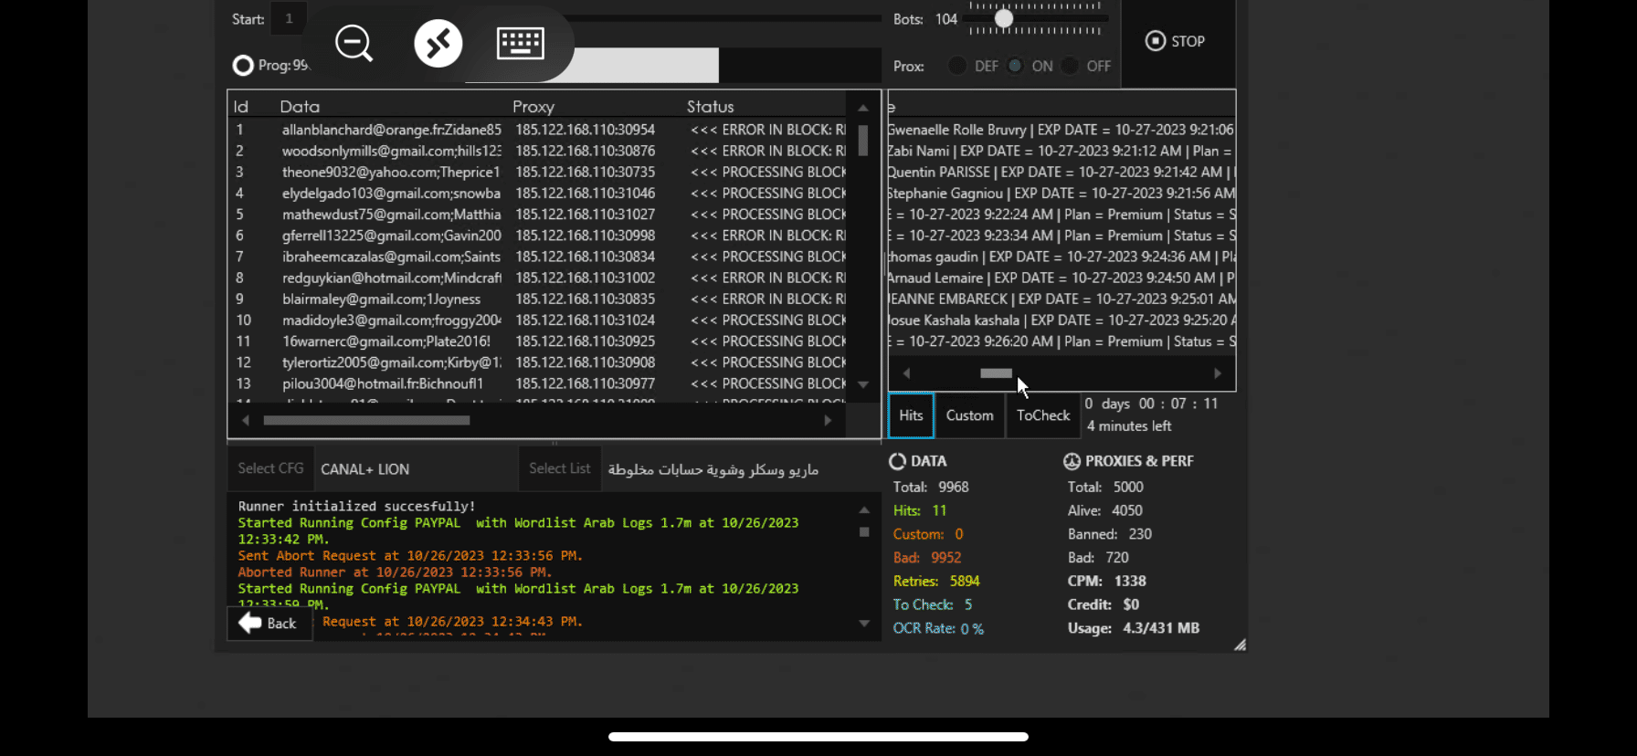The width and height of the screenshot is (1637, 756).
Task: Click the remote desktop arrows icon
Action: pyautogui.click(x=438, y=43)
